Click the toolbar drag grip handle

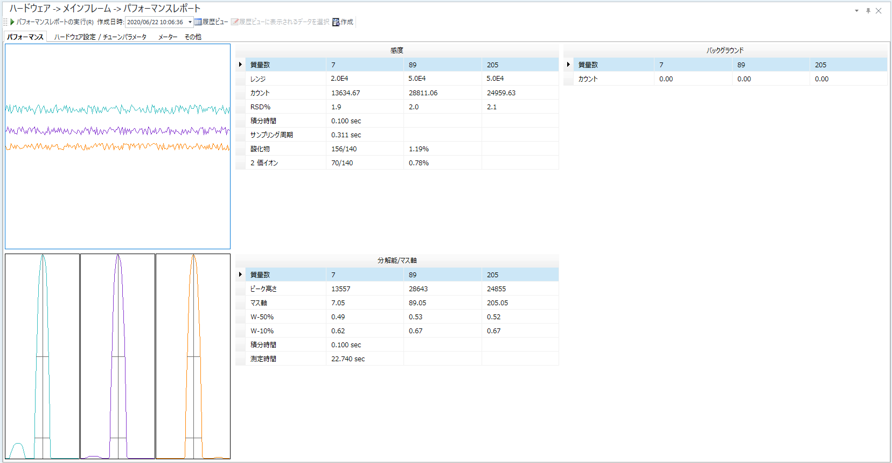pos(5,22)
